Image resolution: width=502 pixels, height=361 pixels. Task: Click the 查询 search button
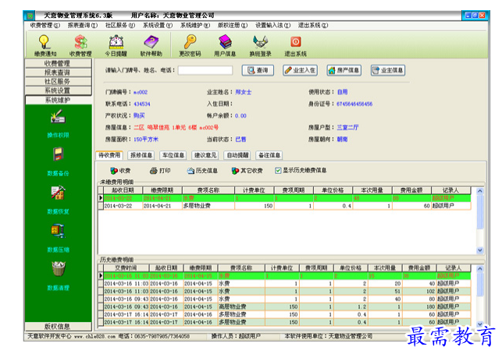coord(258,70)
